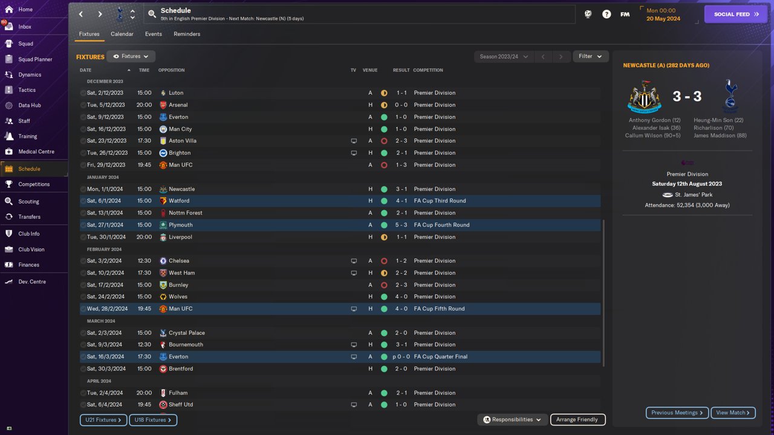Click the Tottenham club badge in top bar
The width and height of the screenshot is (774, 435).
click(119, 14)
